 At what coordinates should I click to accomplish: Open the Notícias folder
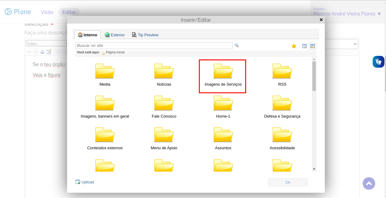164,72
